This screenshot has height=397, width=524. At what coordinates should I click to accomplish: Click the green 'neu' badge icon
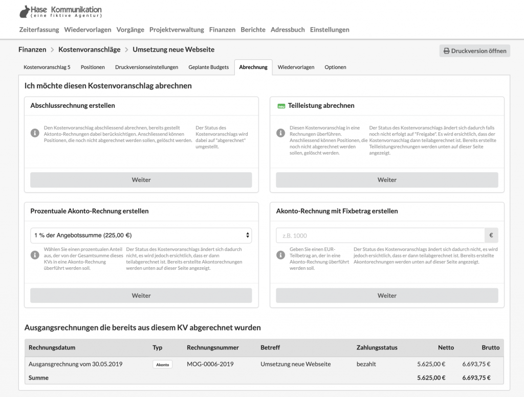[x=281, y=106]
